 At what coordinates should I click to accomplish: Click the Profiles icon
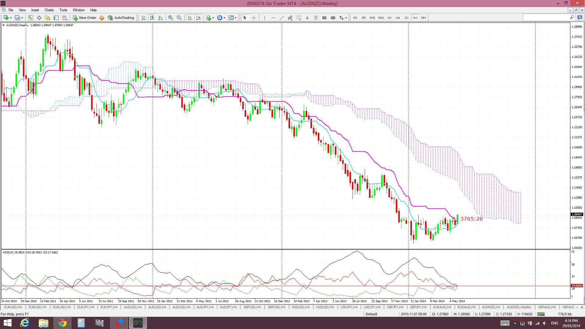tap(17, 18)
